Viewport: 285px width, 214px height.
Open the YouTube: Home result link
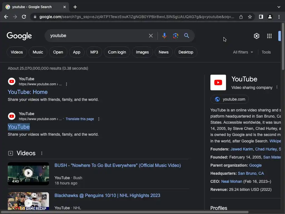click(28, 92)
